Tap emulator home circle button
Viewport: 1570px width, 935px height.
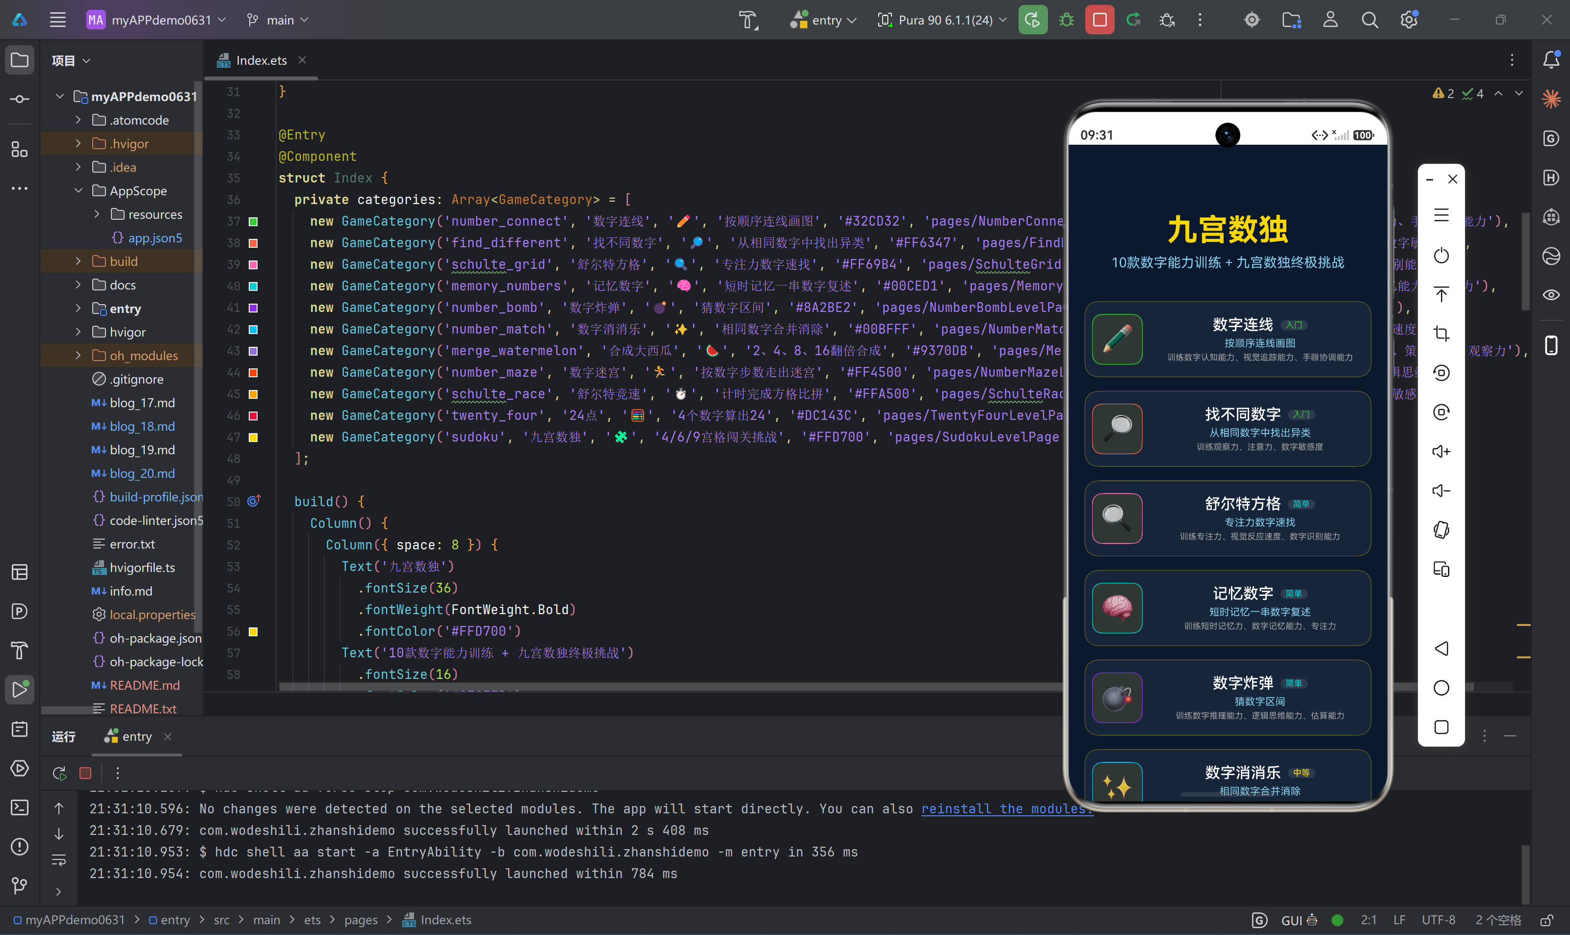(x=1441, y=687)
